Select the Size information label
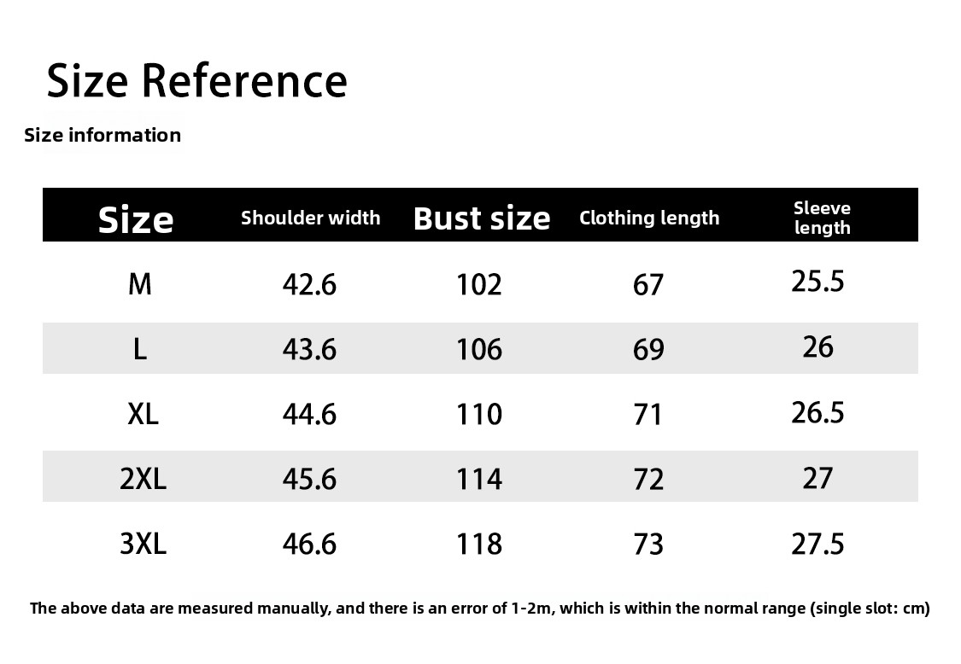961x664 pixels. click(x=103, y=135)
